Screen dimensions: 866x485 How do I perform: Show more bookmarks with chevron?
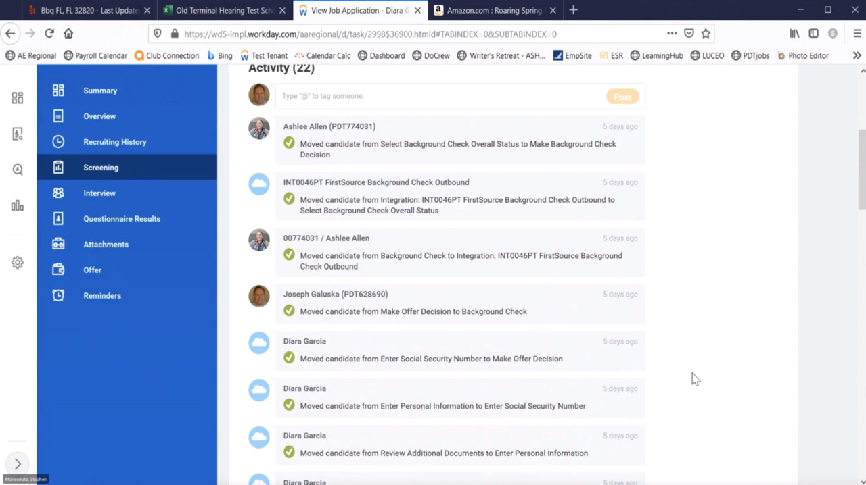click(x=857, y=55)
